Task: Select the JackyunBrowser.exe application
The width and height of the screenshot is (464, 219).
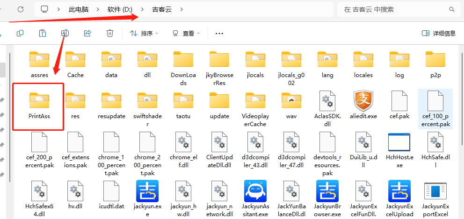Action: pos(327,198)
